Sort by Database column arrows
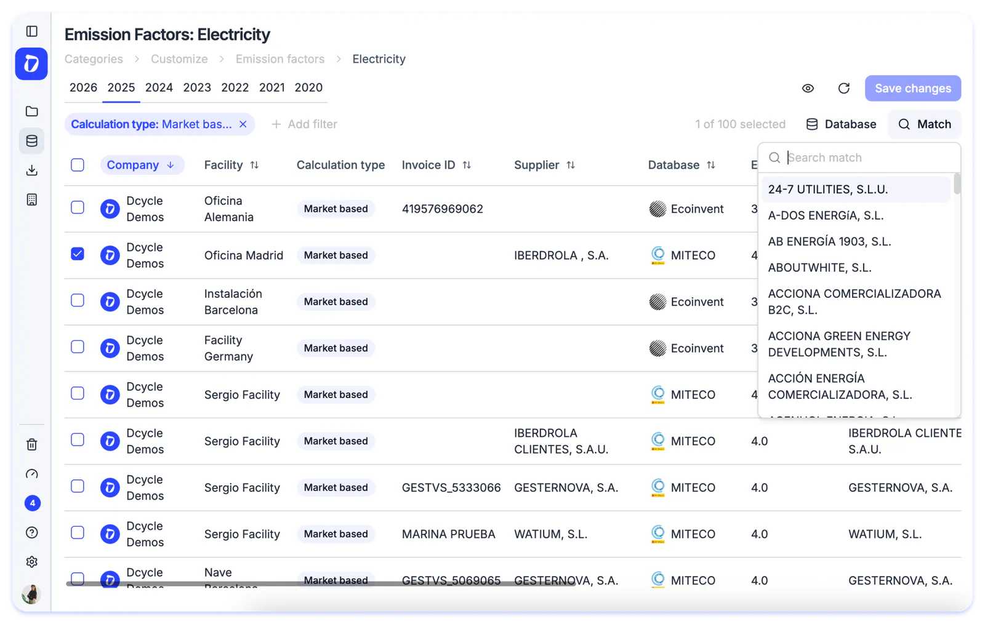Image resolution: width=985 pixels, height=624 pixels. tap(711, 165)
